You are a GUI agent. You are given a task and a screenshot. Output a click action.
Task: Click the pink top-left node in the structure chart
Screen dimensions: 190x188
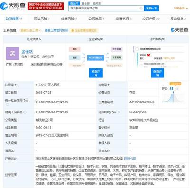tap(75, 49)
